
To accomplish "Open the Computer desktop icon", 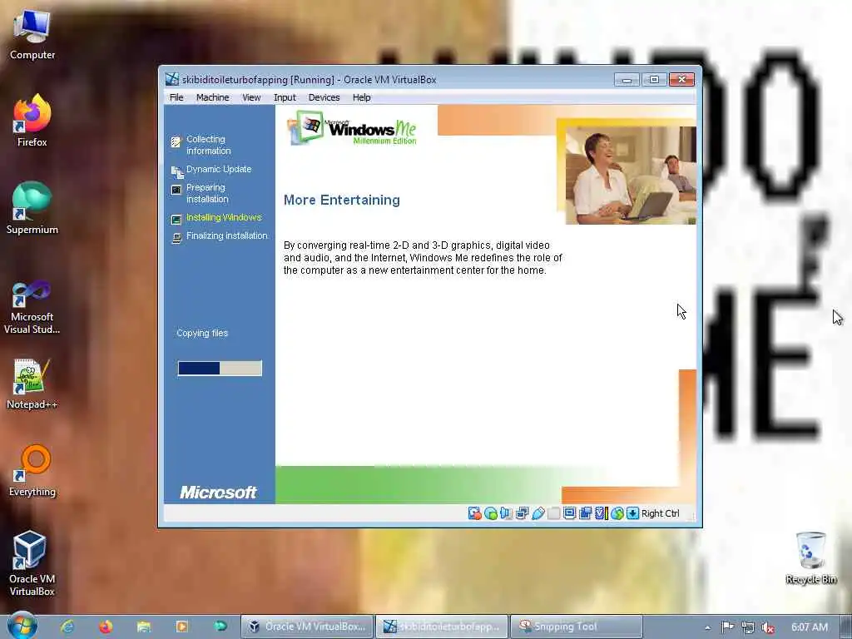I will click(x=32, y=35).
